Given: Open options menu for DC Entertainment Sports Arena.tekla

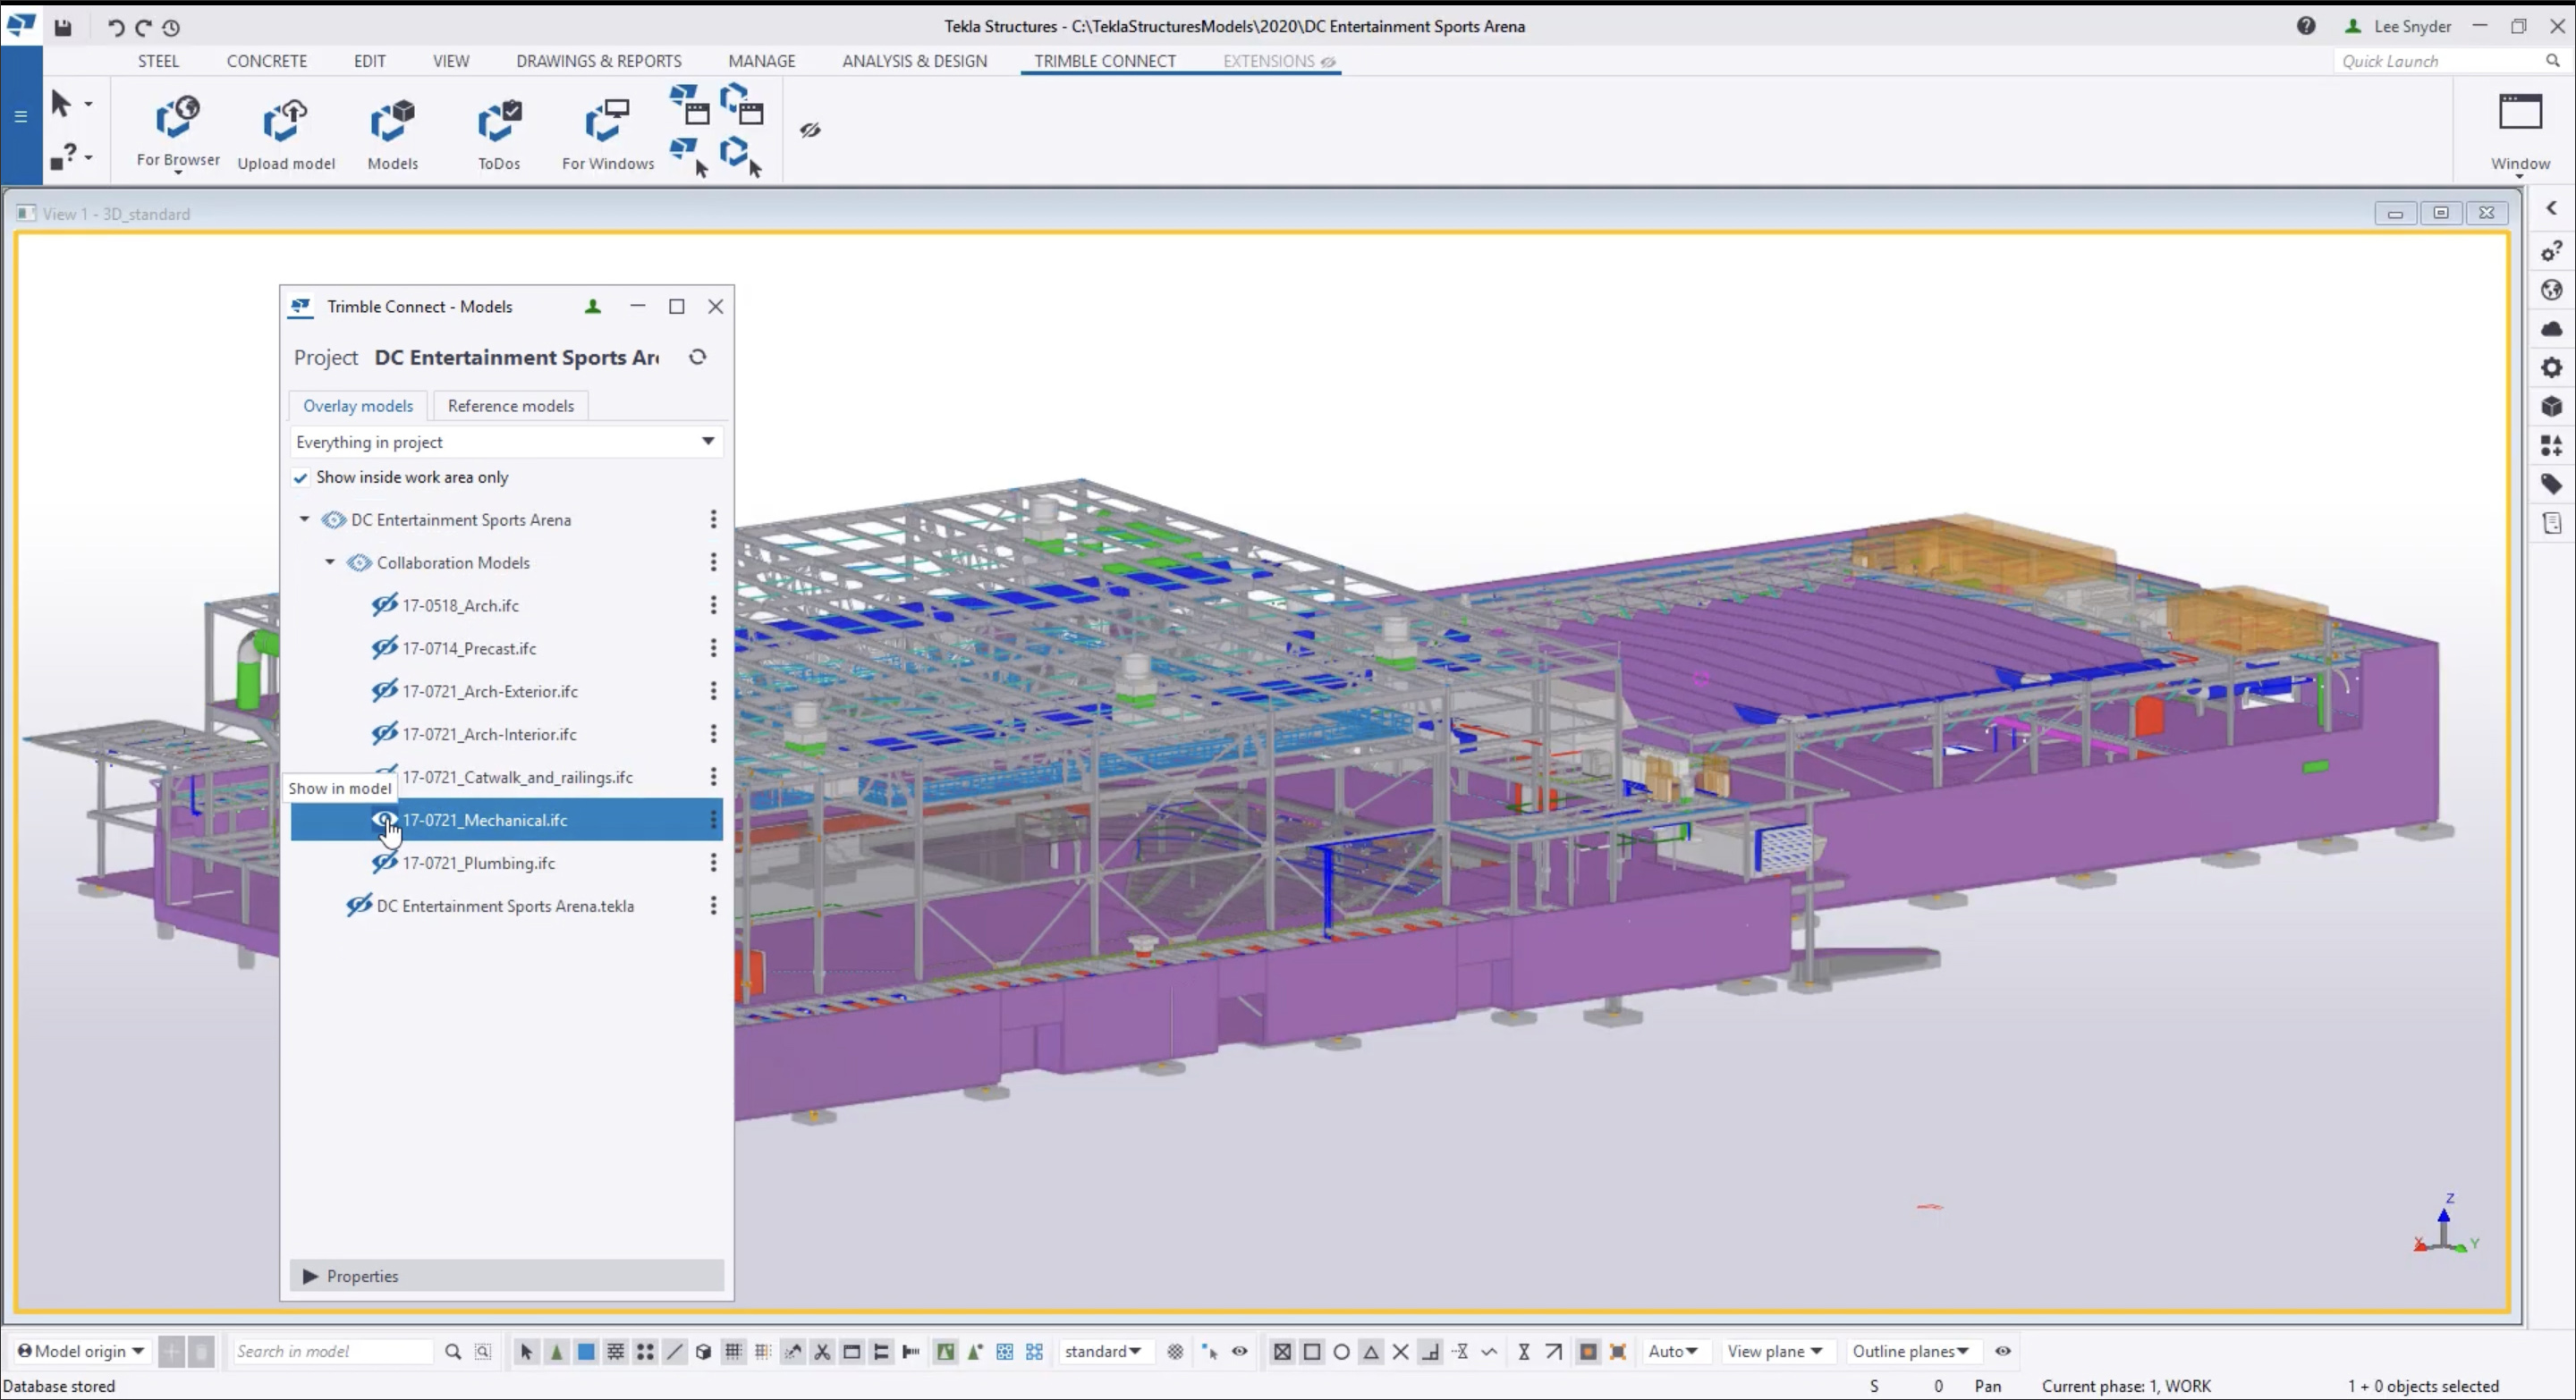Looking at the screenshot, I should [713, 906].
